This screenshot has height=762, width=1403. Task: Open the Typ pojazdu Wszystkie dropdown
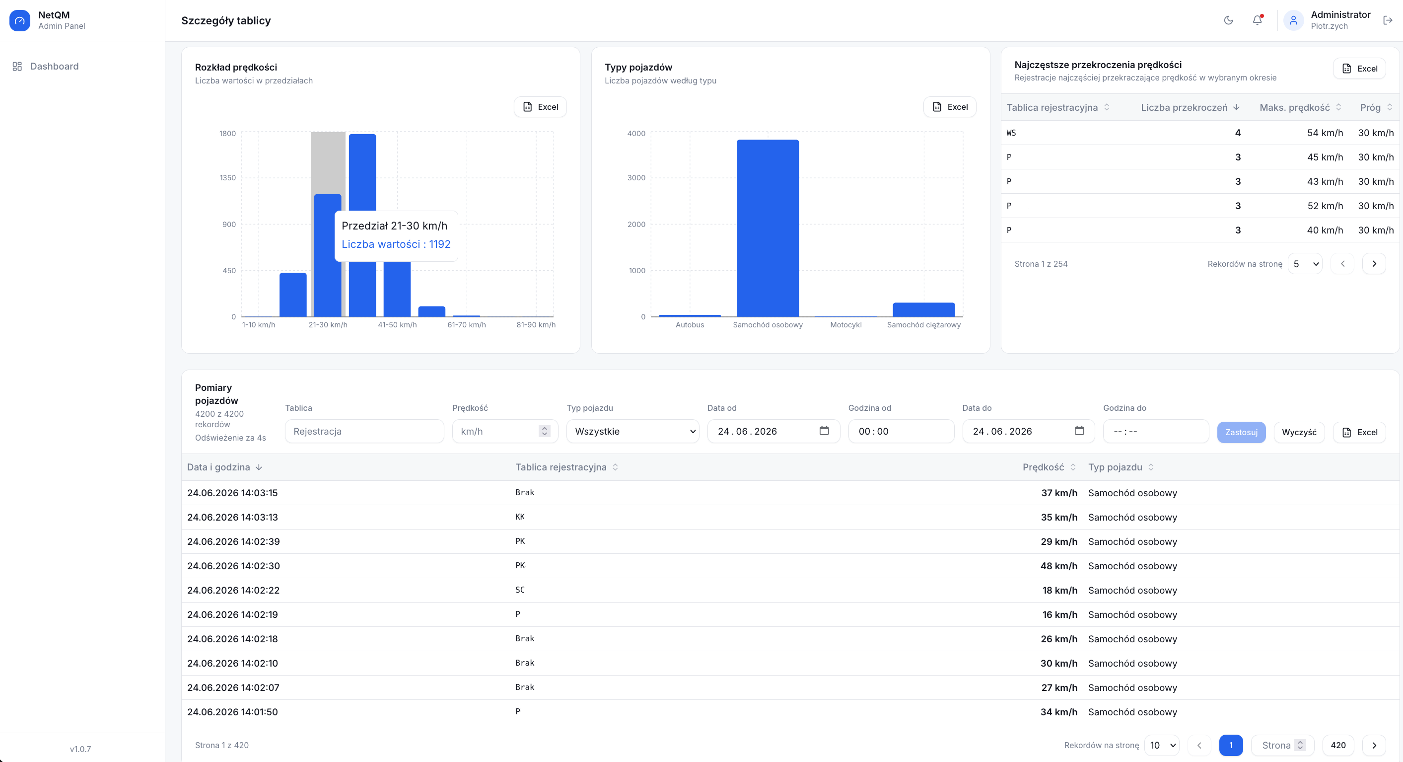pyautogui.click(x=633, y=431)
